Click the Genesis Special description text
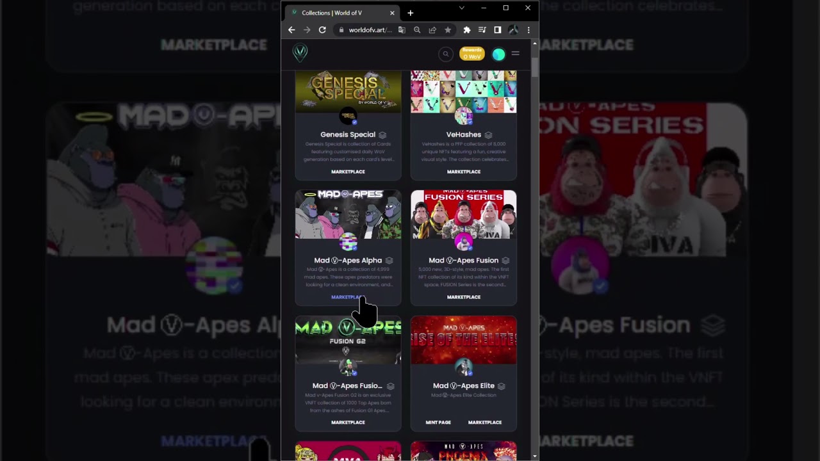Image resolution: width=820 pixels, height=461 pixels. point(348,152)
